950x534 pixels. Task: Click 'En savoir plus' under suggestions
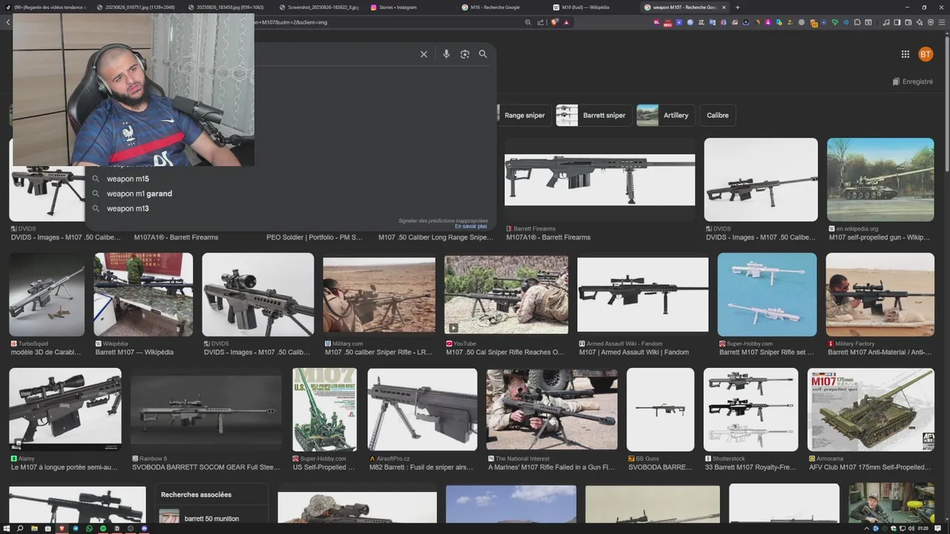pyautogui.click(x=471, y=226)
